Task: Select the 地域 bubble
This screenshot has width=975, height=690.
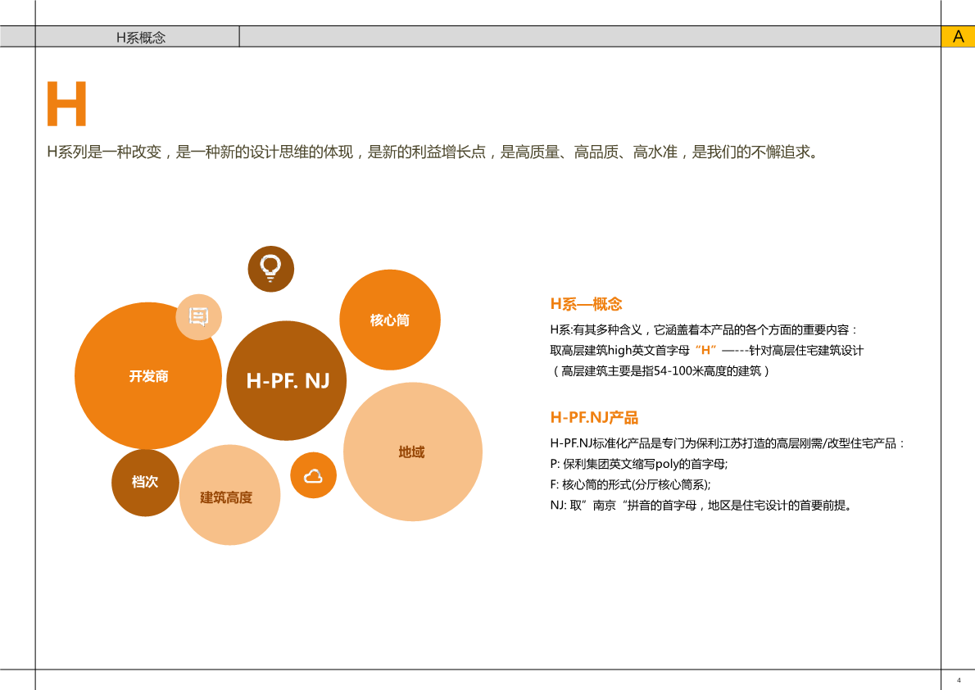Action: tap(413, 452)
